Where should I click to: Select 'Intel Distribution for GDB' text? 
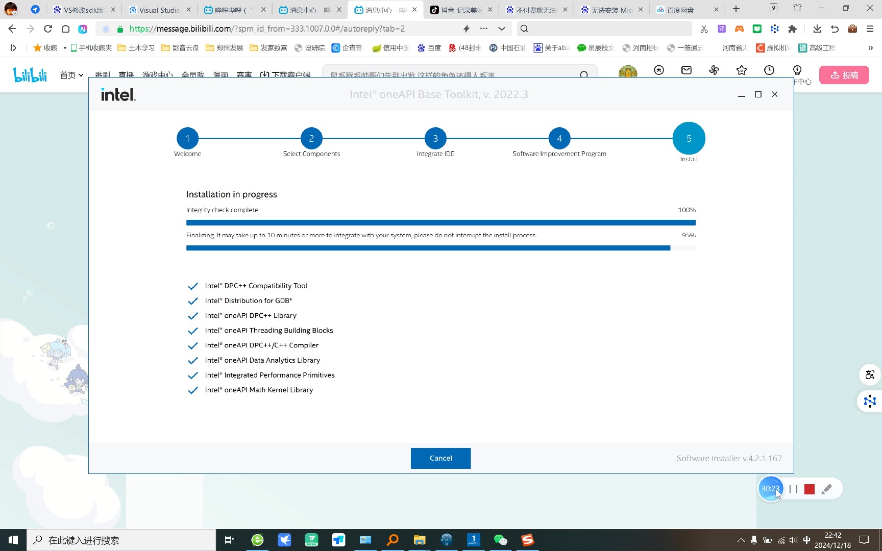tap(249, 300)
